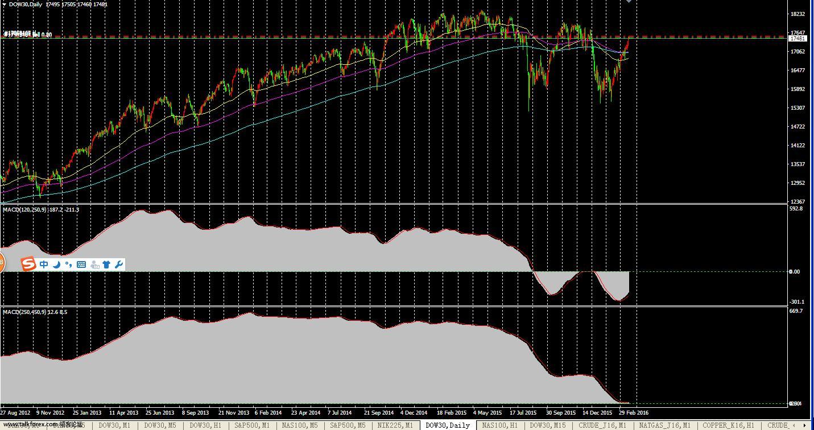
Task: Select the NIK225,M1 chart tab
Action: (395, 425)
